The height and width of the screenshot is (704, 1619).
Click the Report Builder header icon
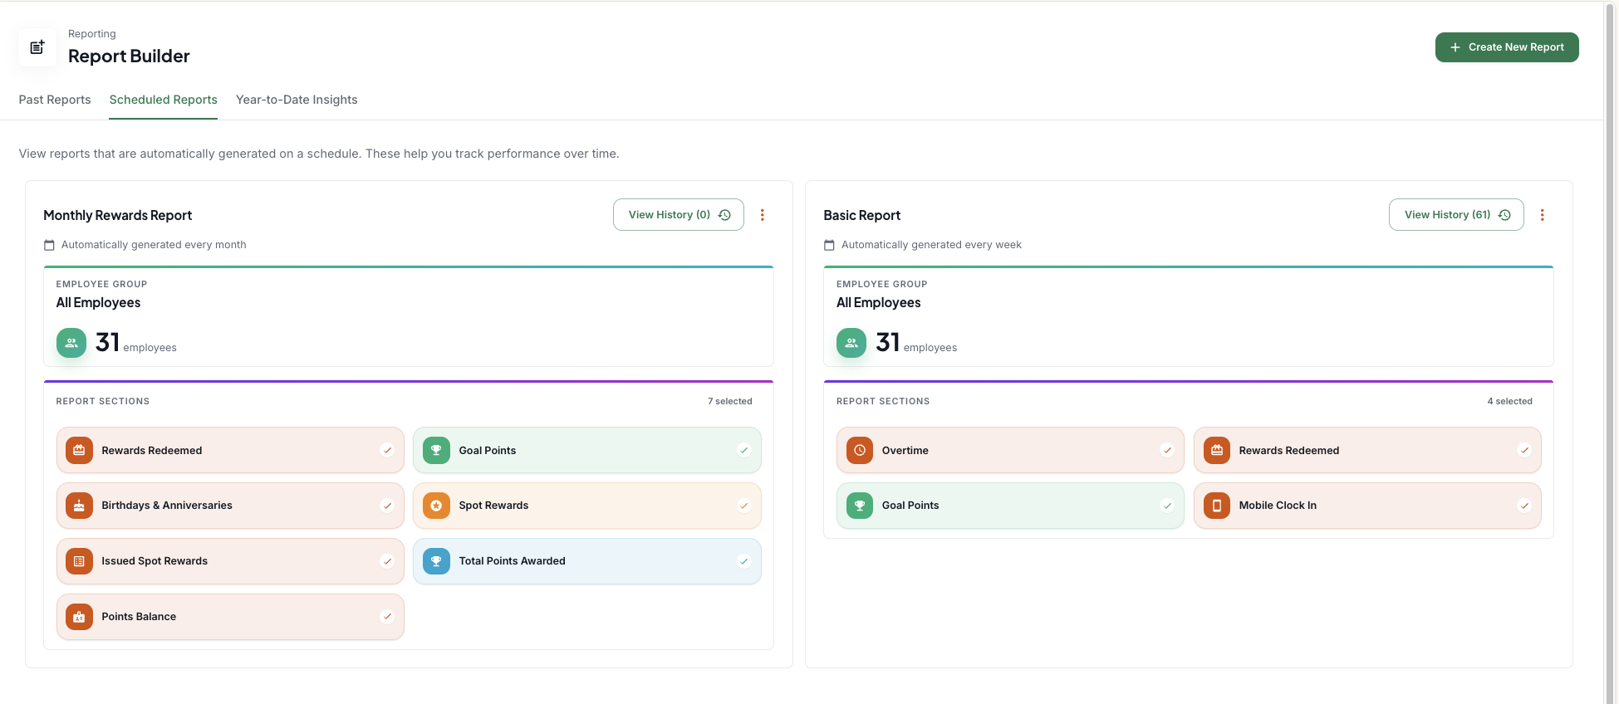tap(37, 47)
